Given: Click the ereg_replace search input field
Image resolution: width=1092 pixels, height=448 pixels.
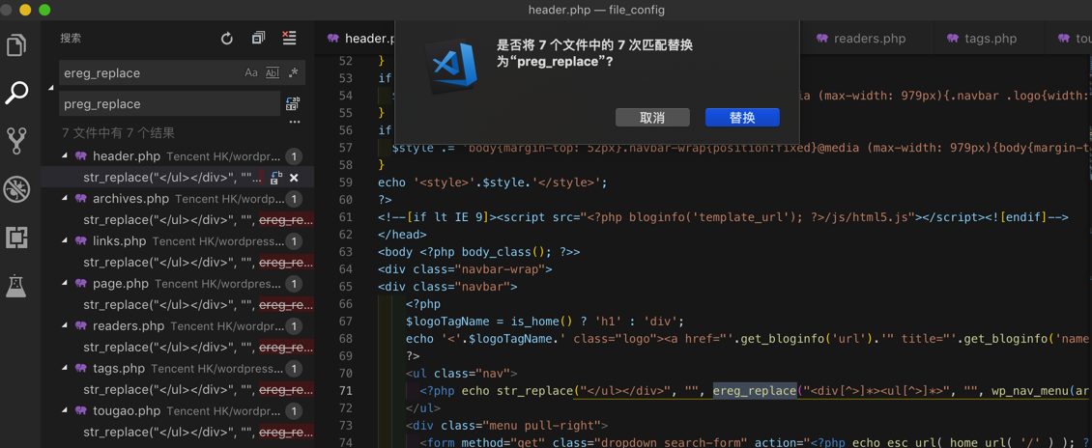Looking at the screenshot, I should tap(150, 72).
